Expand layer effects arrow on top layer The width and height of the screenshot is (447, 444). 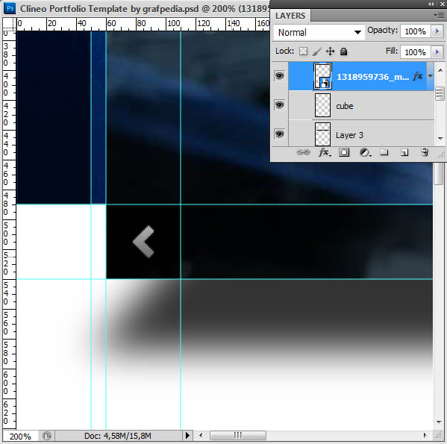pos(430,76)
